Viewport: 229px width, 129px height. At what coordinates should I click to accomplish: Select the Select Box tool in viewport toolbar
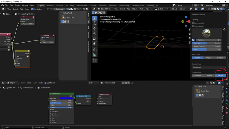(95, 18)
